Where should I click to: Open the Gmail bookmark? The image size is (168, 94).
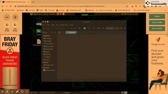[20, 10]
